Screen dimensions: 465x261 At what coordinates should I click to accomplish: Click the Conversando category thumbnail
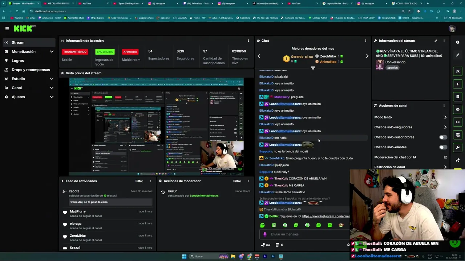(380, 65)
